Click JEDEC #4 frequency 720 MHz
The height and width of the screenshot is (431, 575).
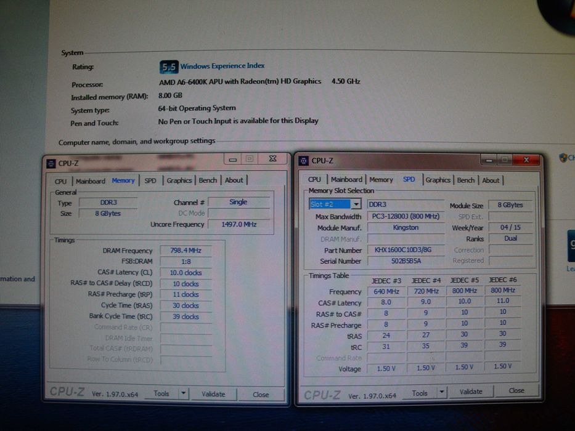point(426,291)
